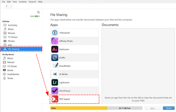Select Drafts name in Apps list
176x112 pixels.
click(62, 58)
